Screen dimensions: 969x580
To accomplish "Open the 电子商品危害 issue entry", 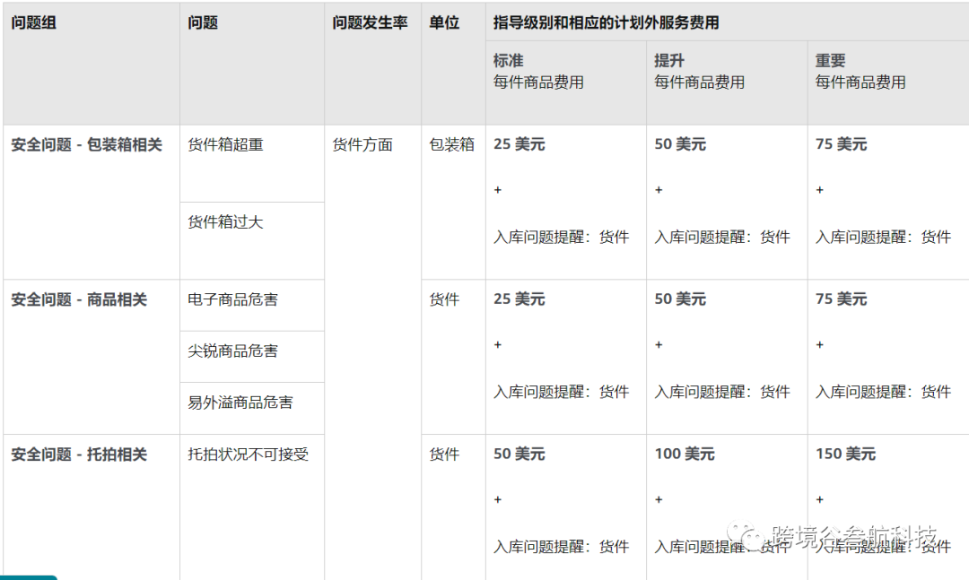I will point(232,299).
